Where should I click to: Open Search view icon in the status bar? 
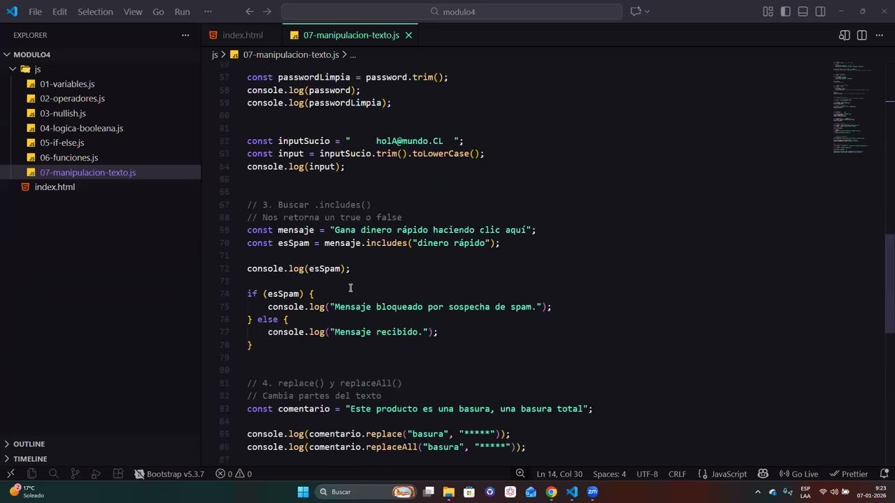[53, 474]
